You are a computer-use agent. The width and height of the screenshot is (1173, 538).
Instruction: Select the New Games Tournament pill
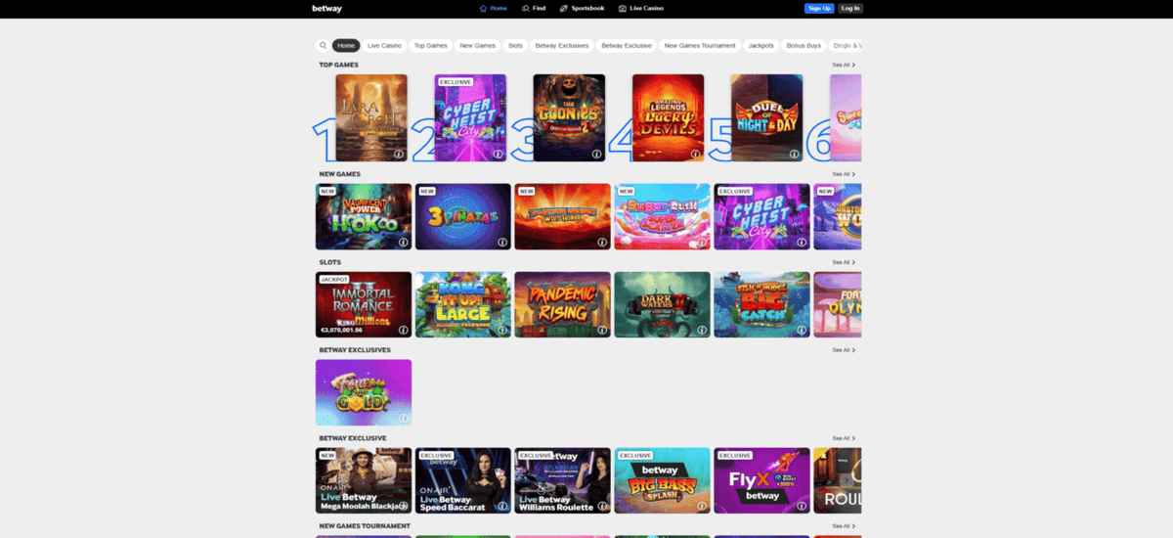[700, 45]
